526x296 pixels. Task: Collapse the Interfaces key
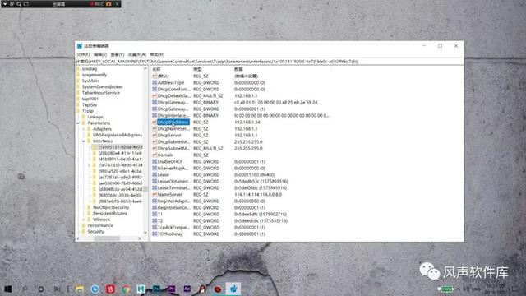click(x=84, y=141)
